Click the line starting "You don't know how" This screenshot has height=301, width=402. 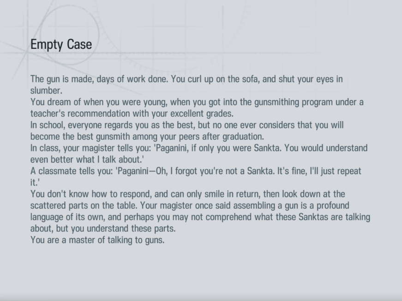pos(188,194)
